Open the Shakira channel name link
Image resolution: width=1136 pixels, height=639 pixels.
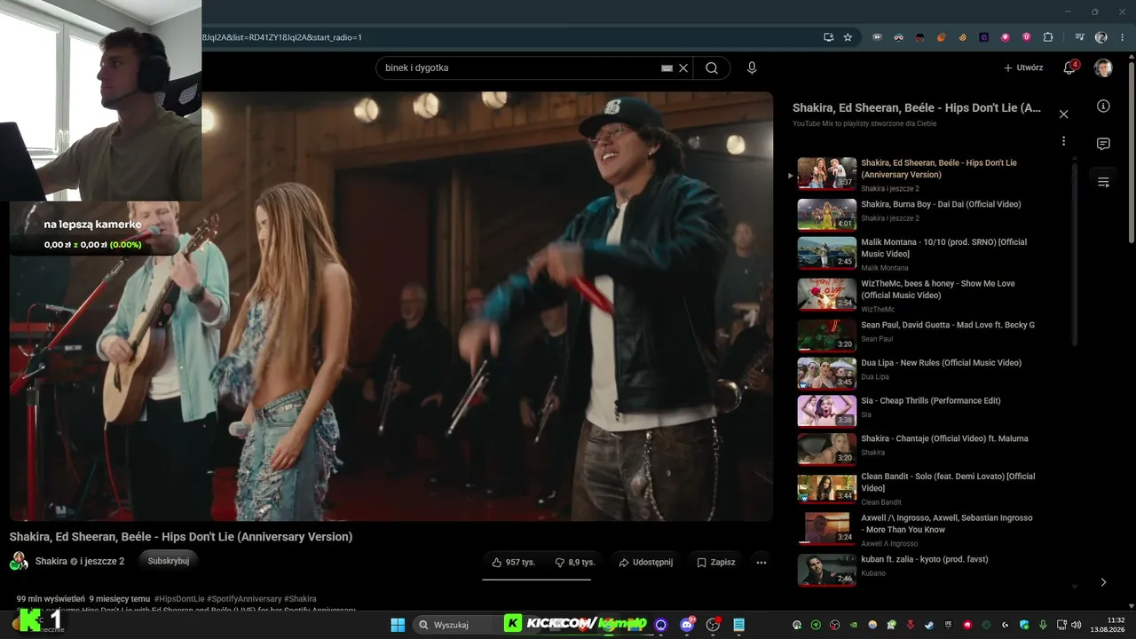51,561
